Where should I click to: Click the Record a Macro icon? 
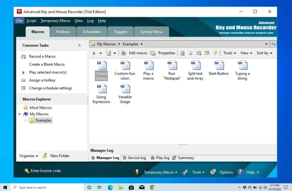pyautogui.click(x=24, y=56)
